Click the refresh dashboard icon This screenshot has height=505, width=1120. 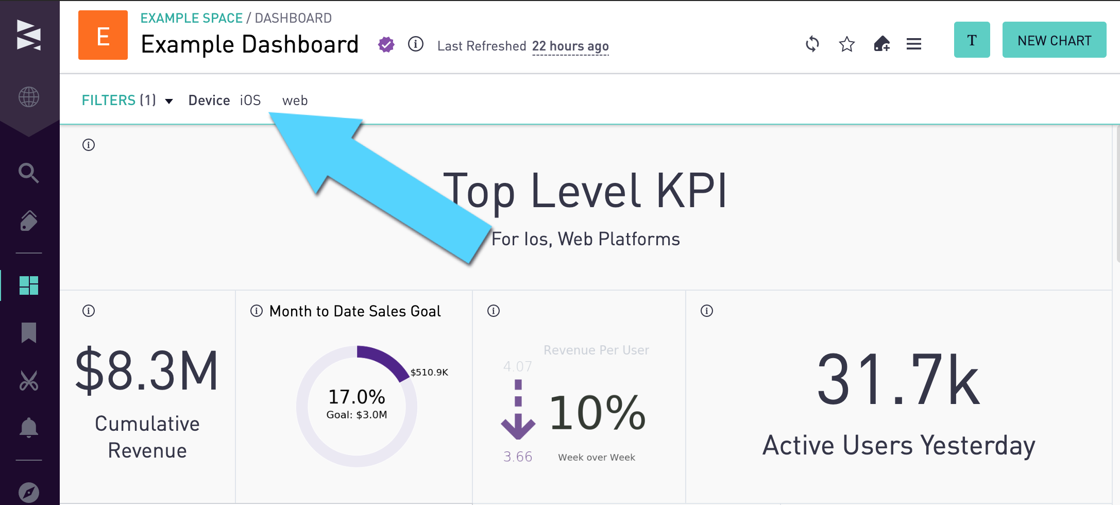[812, 44]
